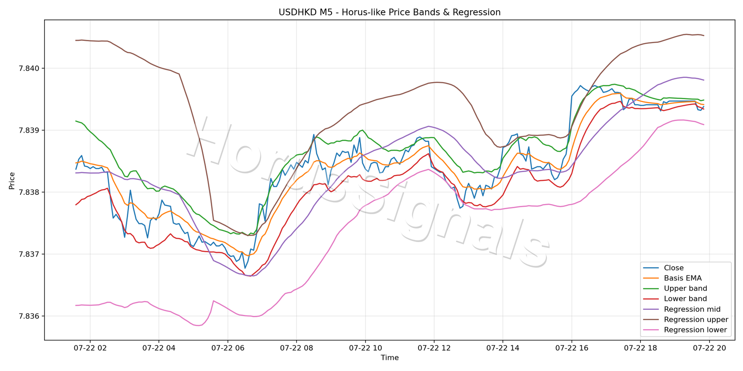
Task: Click the '07-22 10' time axis label
Action: (x=365, y=348)
